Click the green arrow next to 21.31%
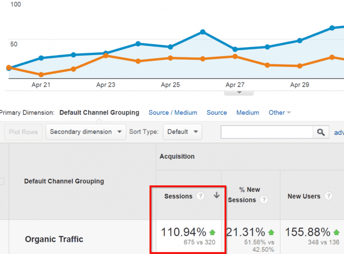The height and width of the screenshot is (254, 344). (271, 232)
